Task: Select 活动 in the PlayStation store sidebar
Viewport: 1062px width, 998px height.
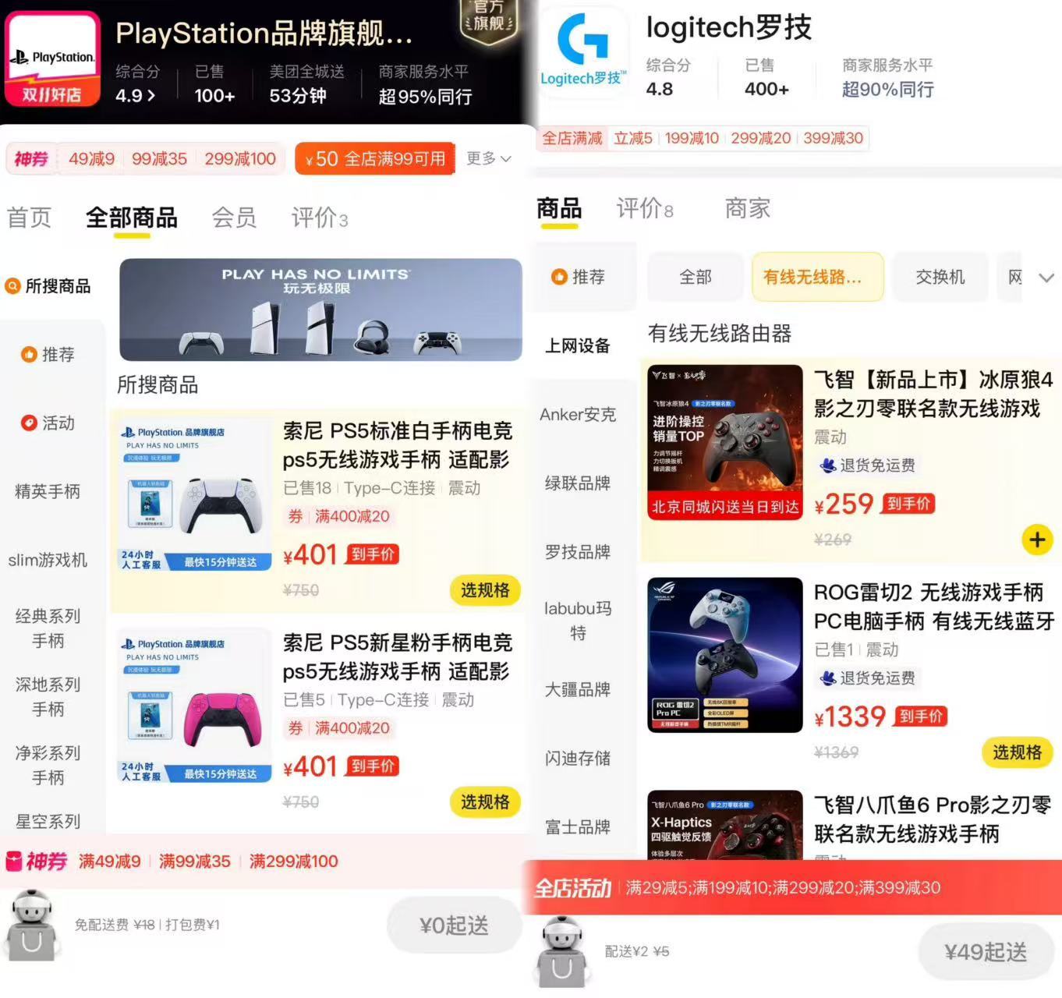Action: (x=48, y=423)
